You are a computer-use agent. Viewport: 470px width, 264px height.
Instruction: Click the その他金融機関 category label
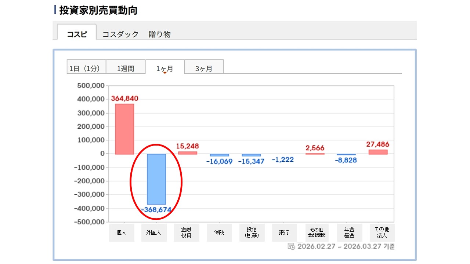[x=317, y=232]
